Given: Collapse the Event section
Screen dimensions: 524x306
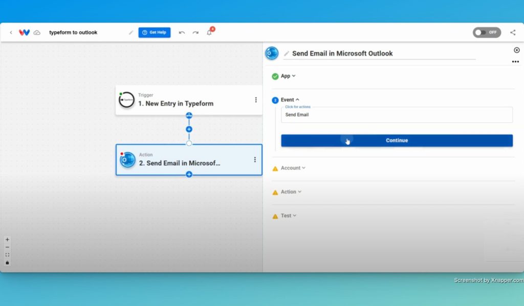Looking at the screenshot, I should pos(290,100).
